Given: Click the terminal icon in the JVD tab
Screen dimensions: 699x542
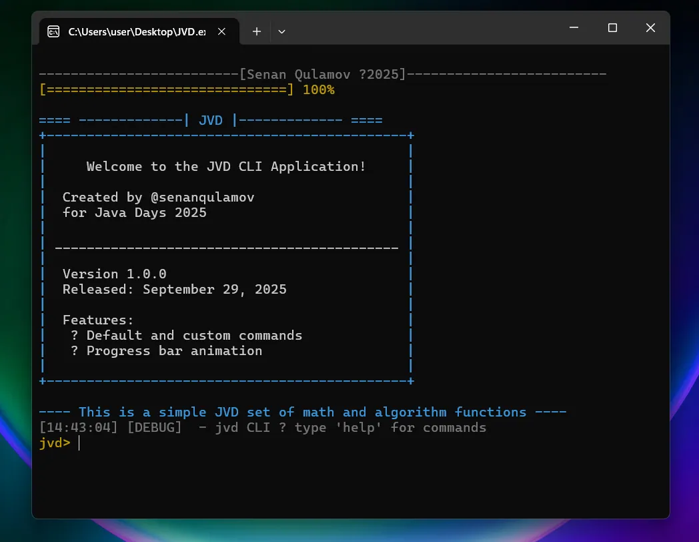Looking at the screenshot, I should tap(53, 31).
